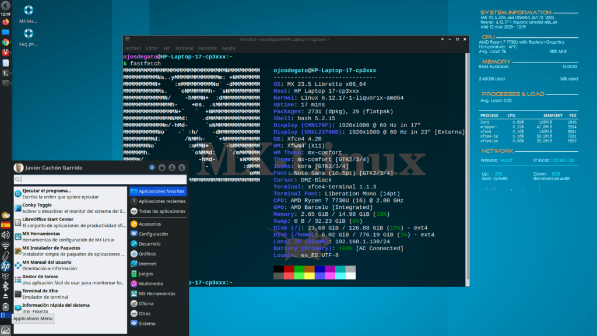The height and width of the screenshot is (336, 597).
Task: Select the Sistema category
Action: (157, 323)
